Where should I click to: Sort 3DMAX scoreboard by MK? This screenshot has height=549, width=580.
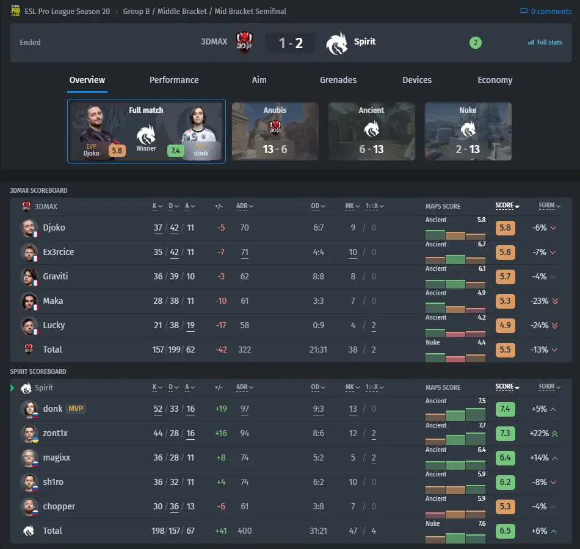352,206
